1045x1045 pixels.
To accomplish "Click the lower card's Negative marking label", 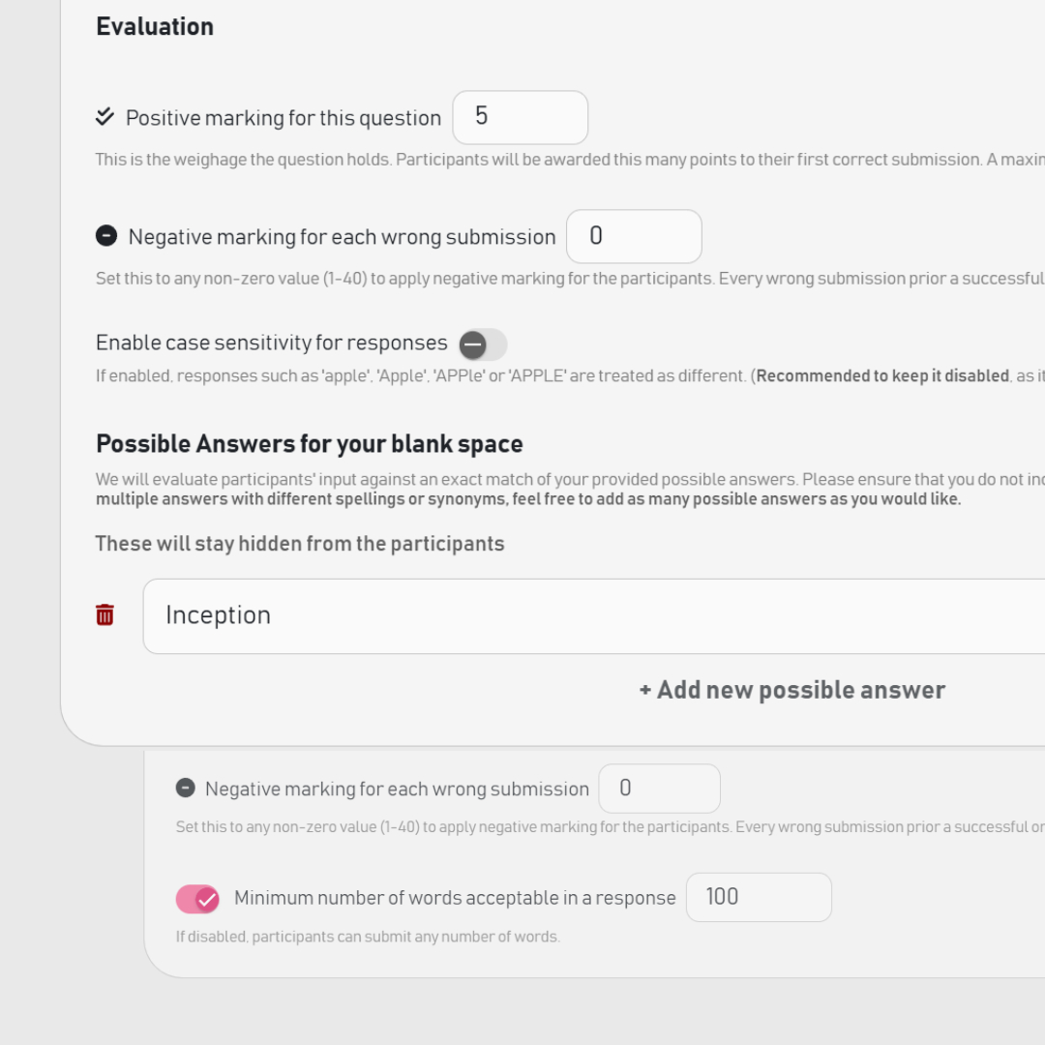I will [x=397, y=789].
